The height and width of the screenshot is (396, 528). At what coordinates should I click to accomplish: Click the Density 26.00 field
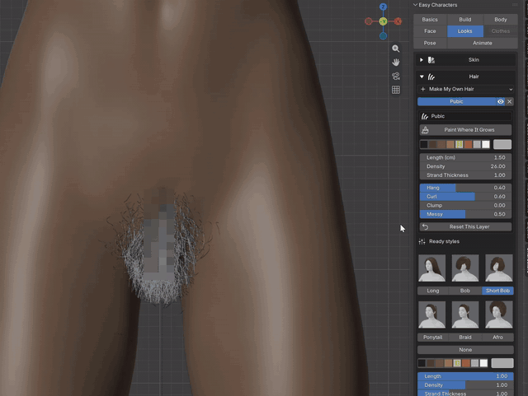pos(465,166)
